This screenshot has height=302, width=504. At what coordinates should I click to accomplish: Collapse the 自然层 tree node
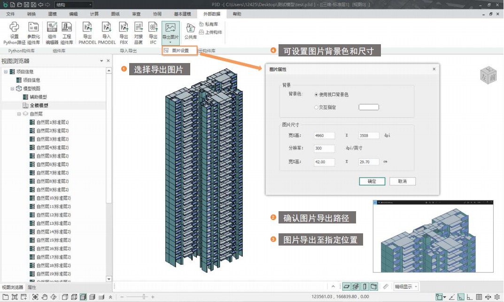tap(19, 114)
